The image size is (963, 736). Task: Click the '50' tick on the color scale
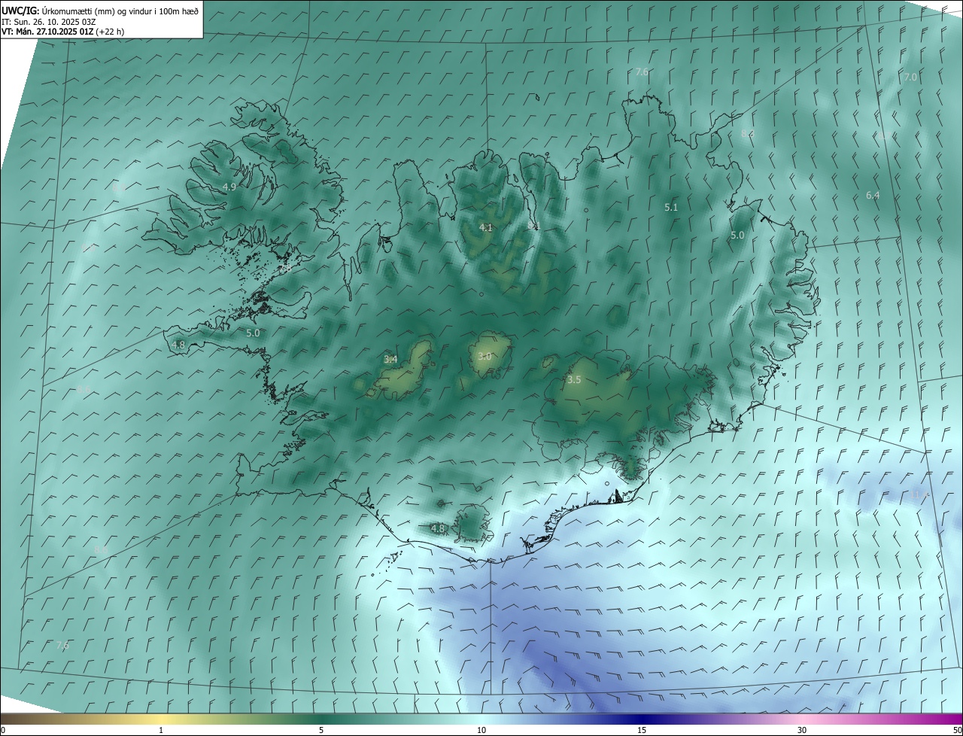click(x=957, y=730)
